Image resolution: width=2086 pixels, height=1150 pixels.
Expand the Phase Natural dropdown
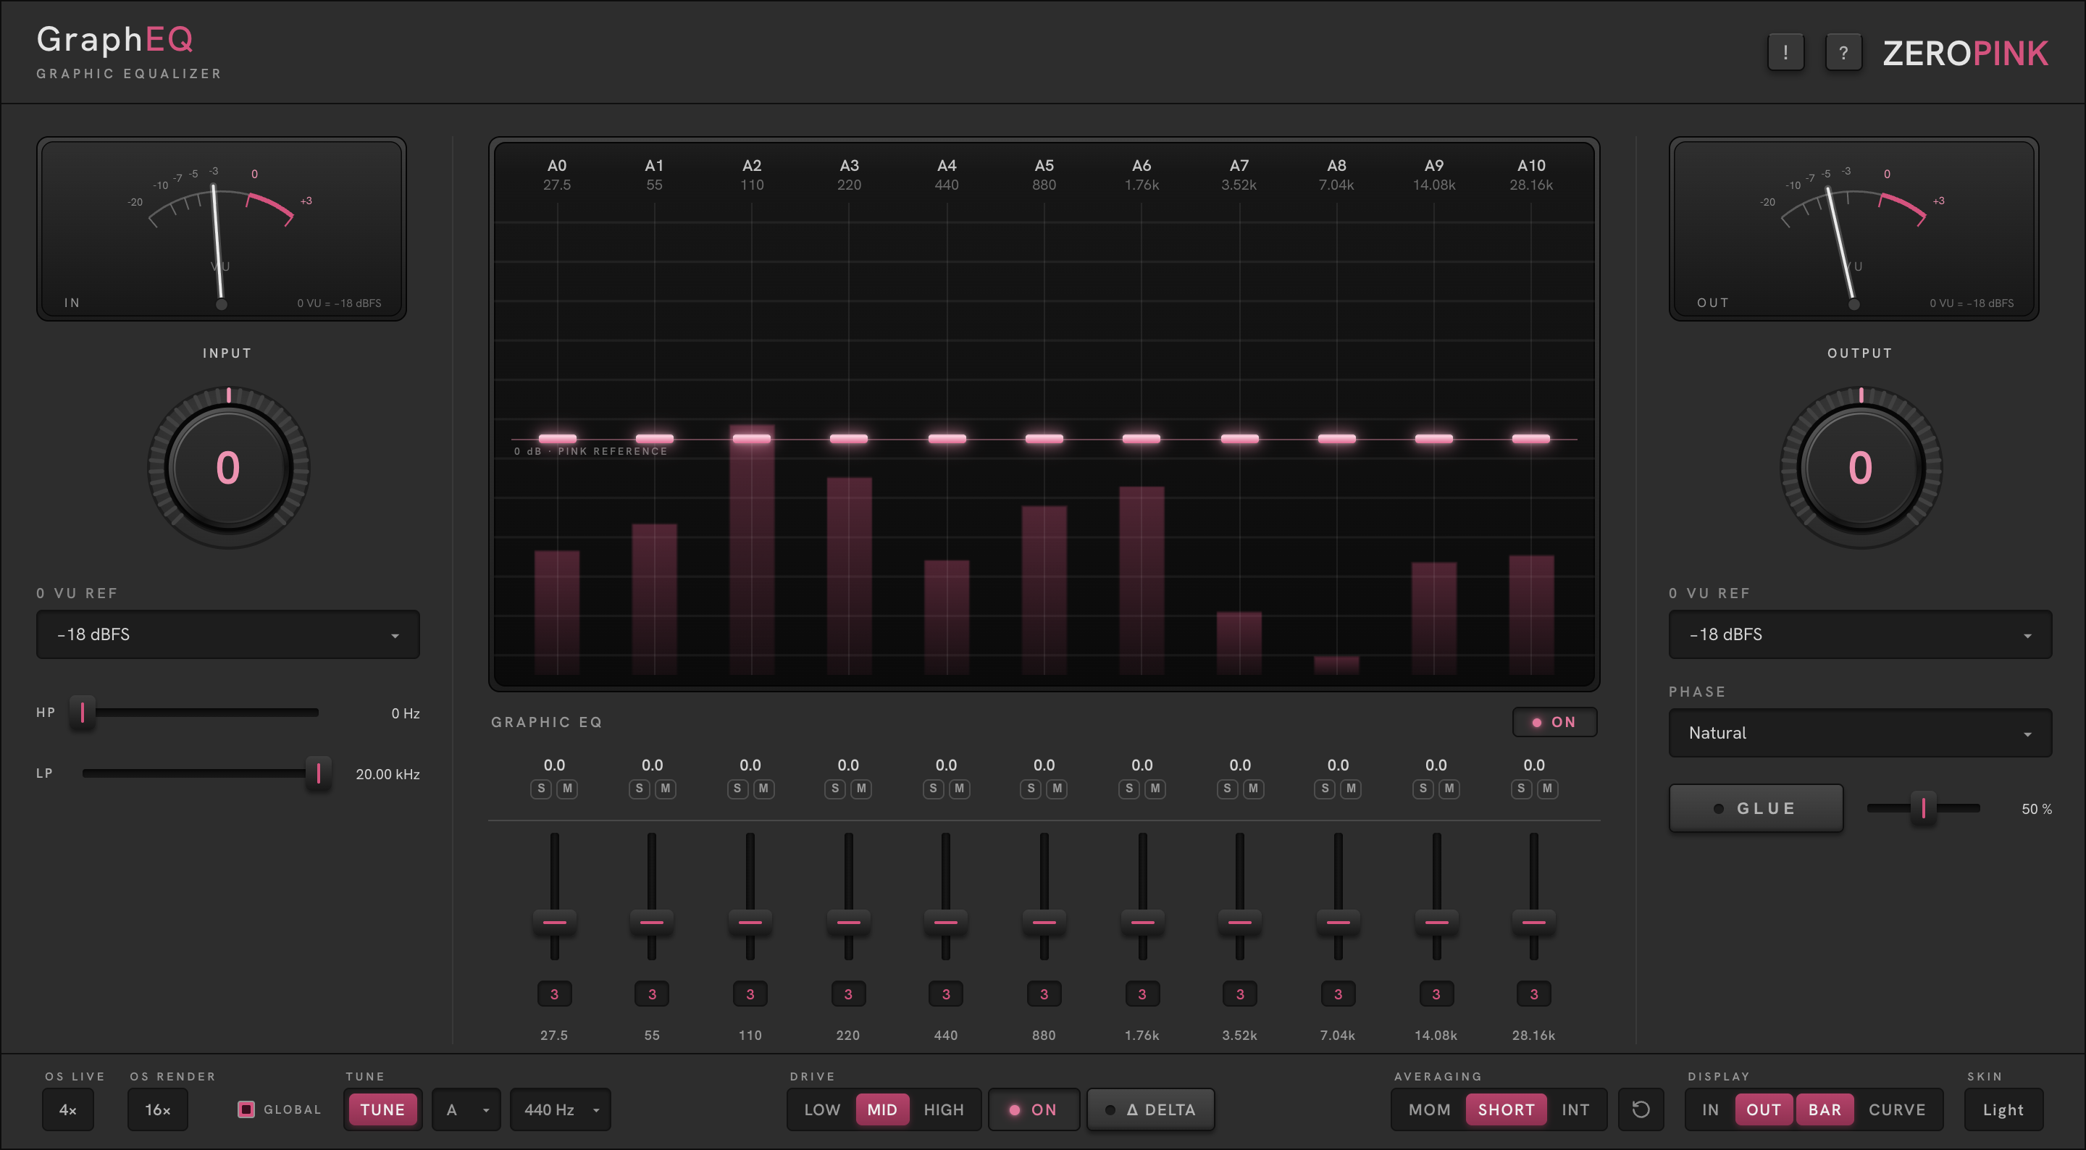[x=1860, y=733]
